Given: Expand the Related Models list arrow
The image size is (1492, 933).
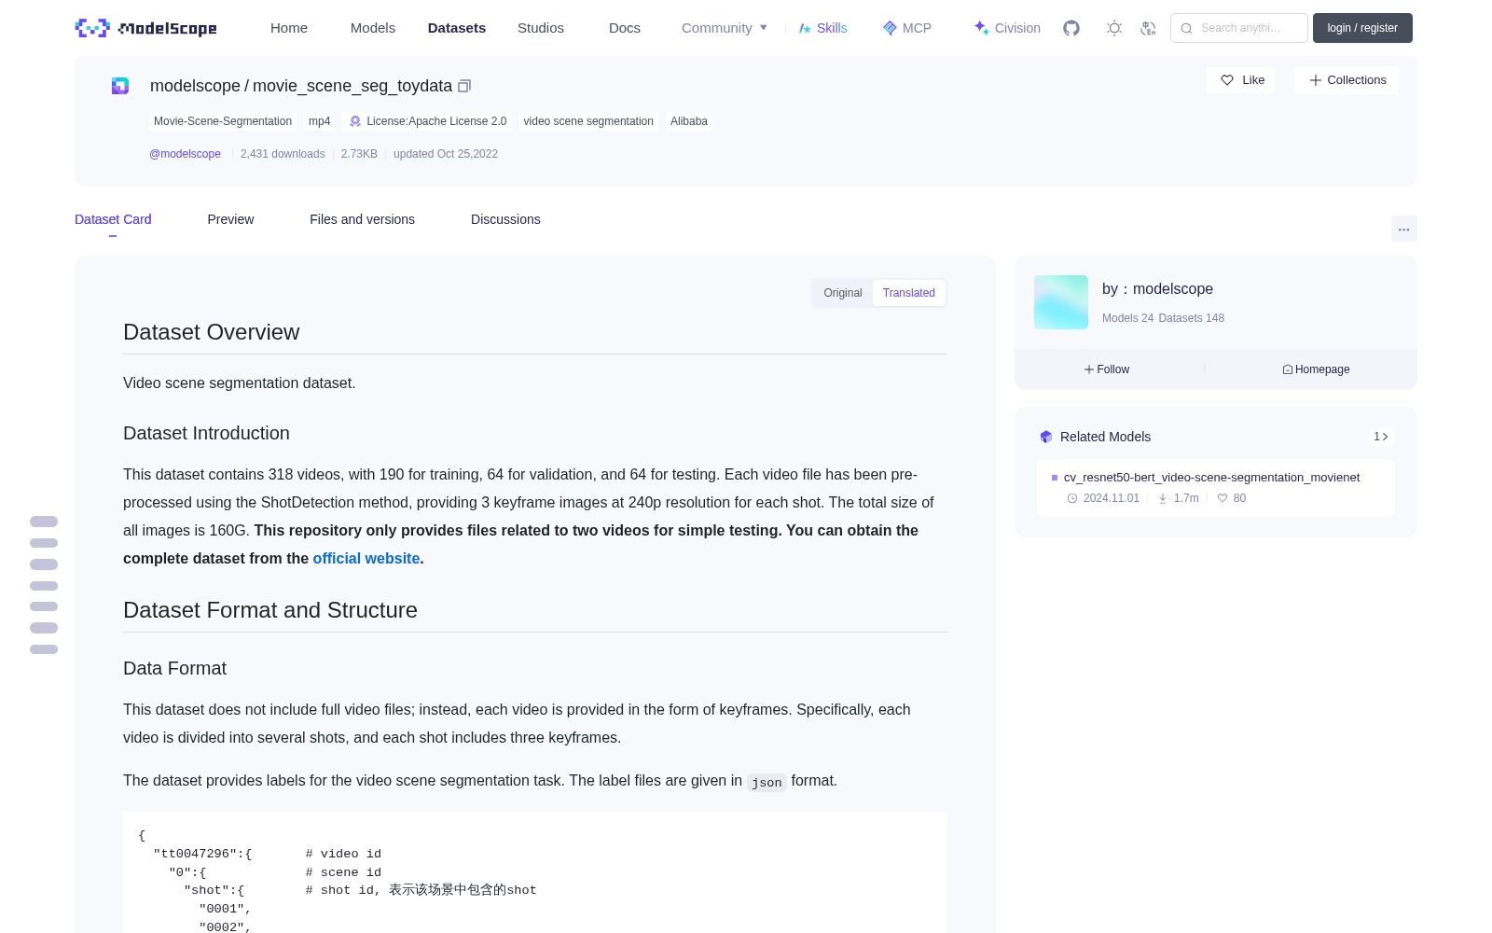Looking at the screenshot, I should pyautogui.click(x=1381, y=437).
